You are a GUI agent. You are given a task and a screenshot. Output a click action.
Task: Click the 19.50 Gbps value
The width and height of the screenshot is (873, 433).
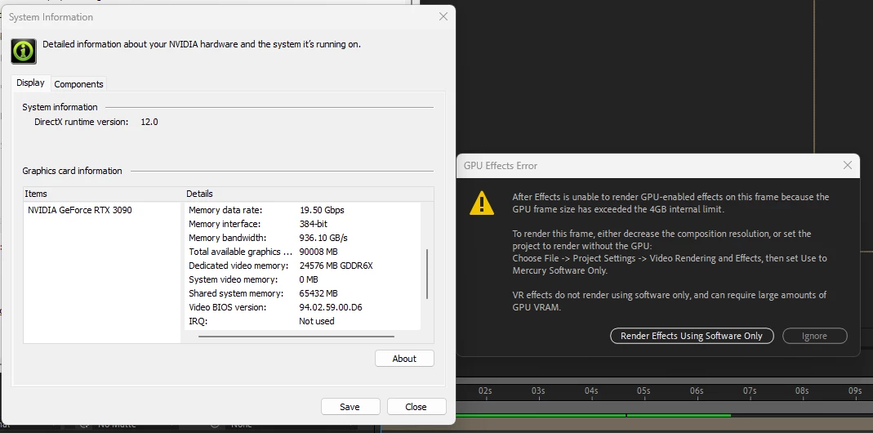coord(322,210)
